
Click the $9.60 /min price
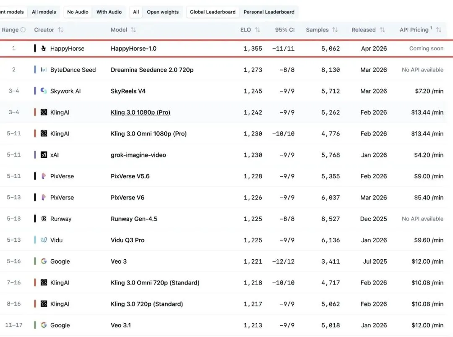(429, 240)
